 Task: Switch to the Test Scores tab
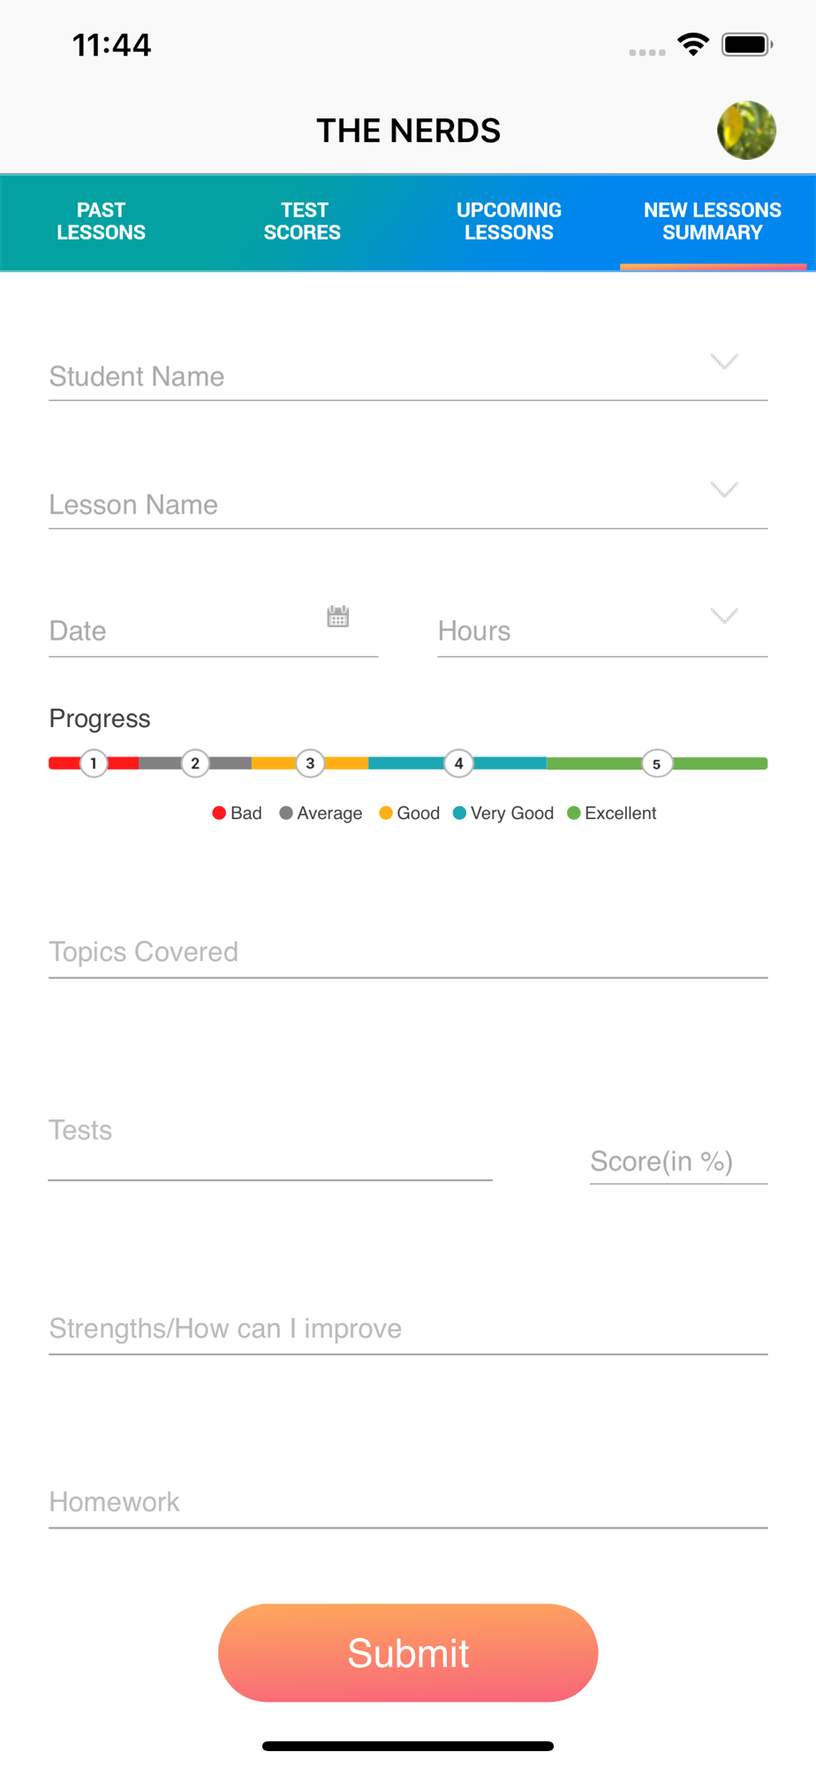click(303, 222)
